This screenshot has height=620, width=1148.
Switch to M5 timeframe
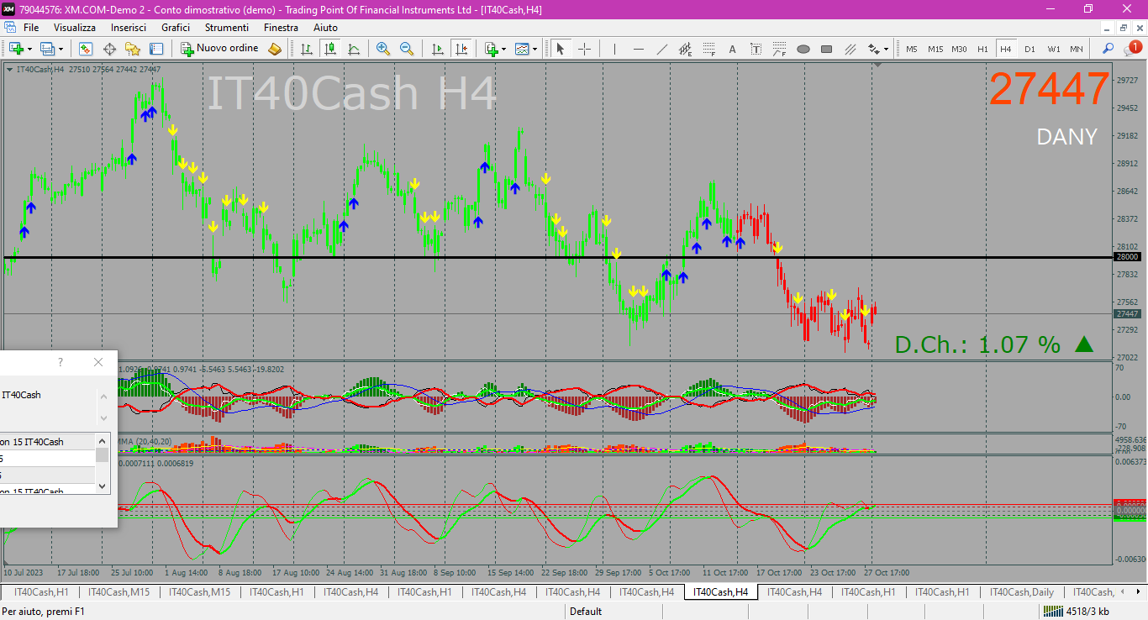coord(912,49)
